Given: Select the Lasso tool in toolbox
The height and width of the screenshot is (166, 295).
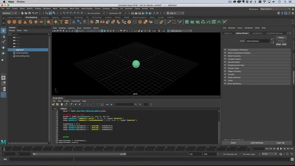Looking at the screenshot, I should [x=3, y=36].
